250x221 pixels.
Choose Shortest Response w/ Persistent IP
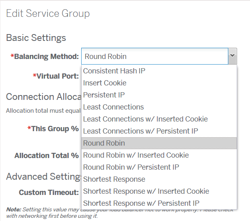[159, 203]
